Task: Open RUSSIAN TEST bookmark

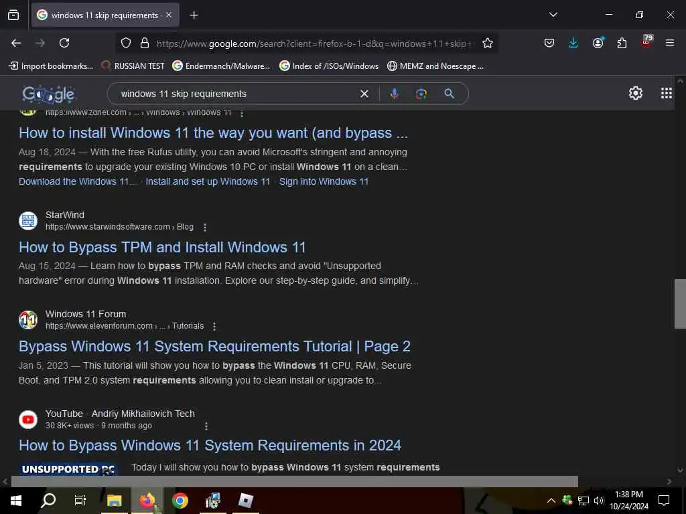Action: pyautogui.click(x=133, y=66)
